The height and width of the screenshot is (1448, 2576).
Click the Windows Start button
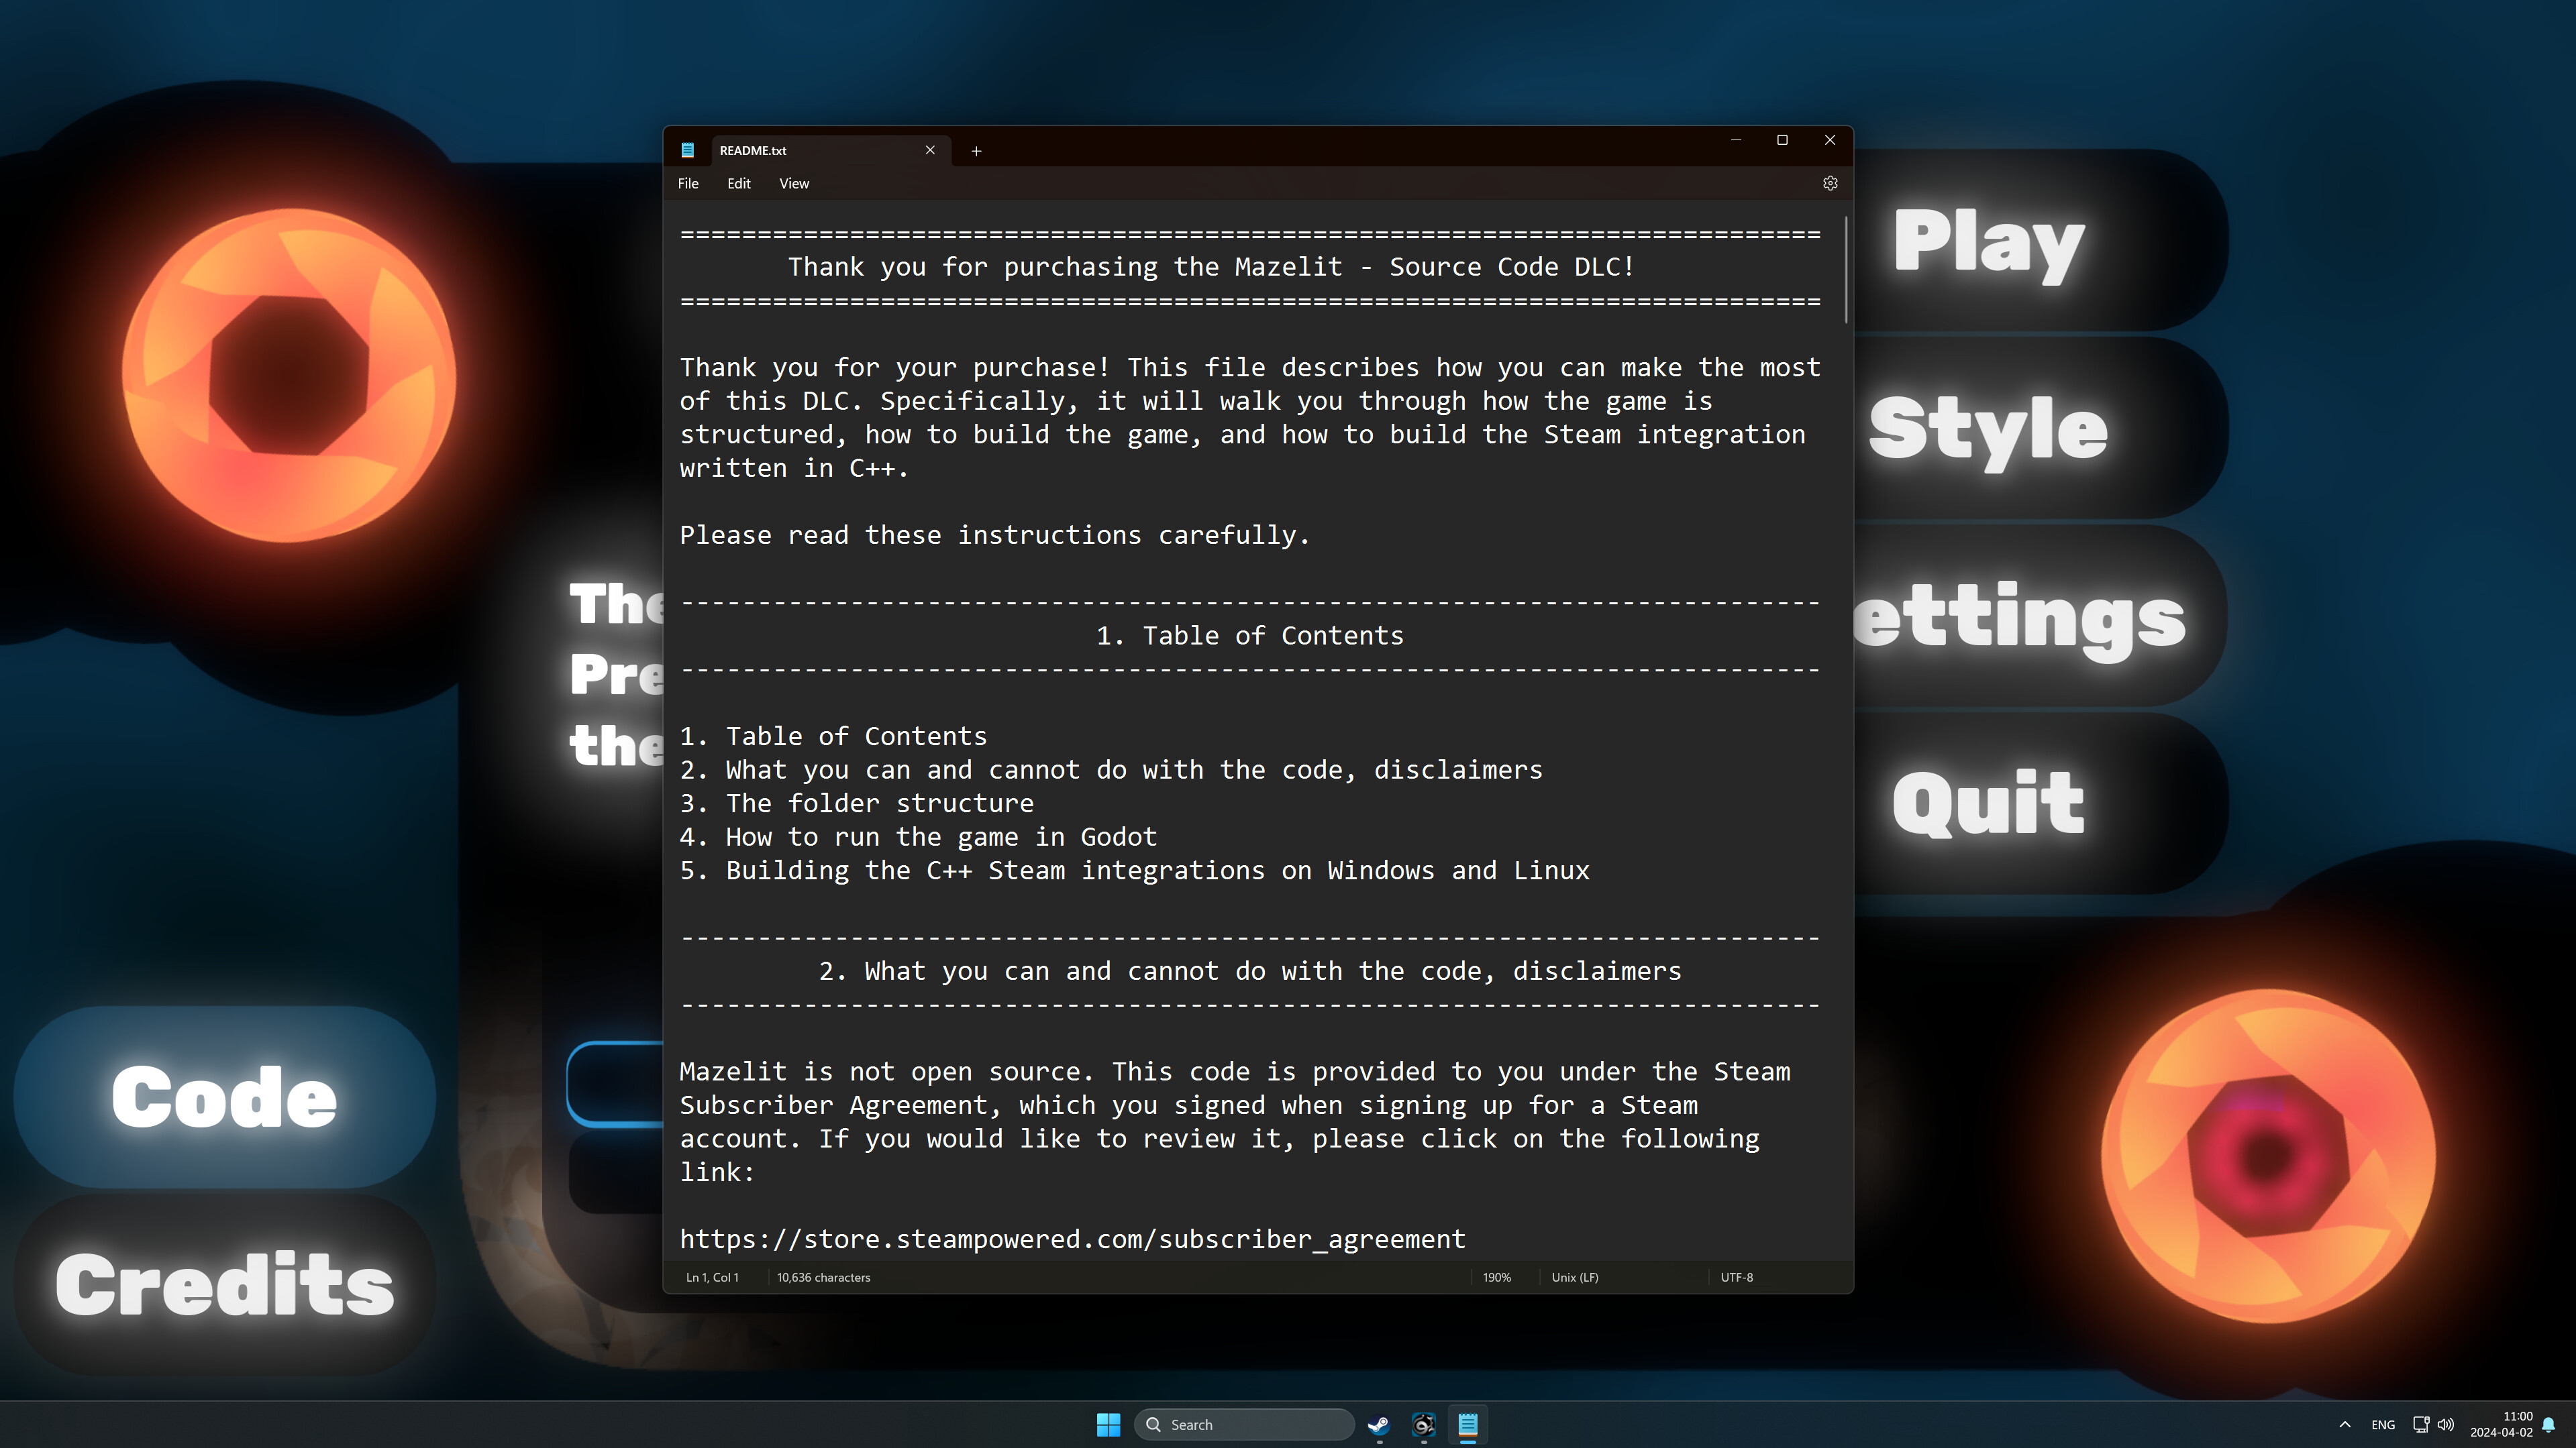point(1108,1424)
